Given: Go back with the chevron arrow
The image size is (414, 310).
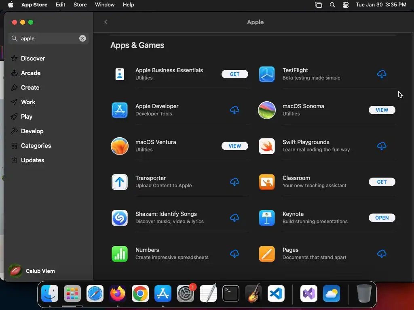Looking at the screenshot, I should coord(106,22).
